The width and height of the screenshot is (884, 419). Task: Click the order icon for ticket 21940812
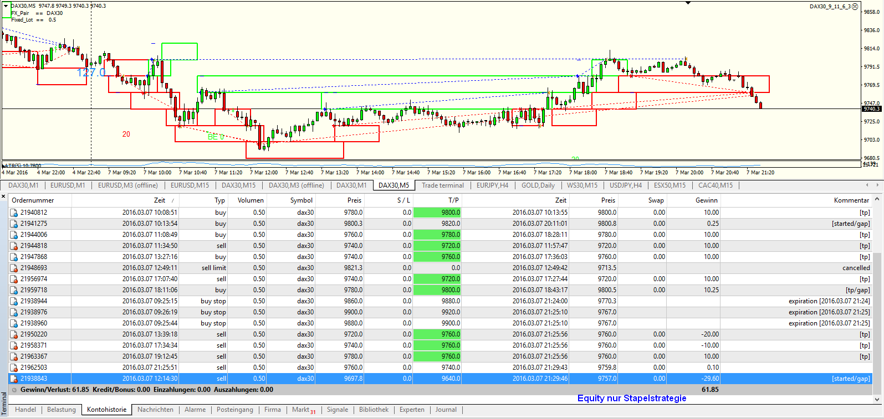14,213
